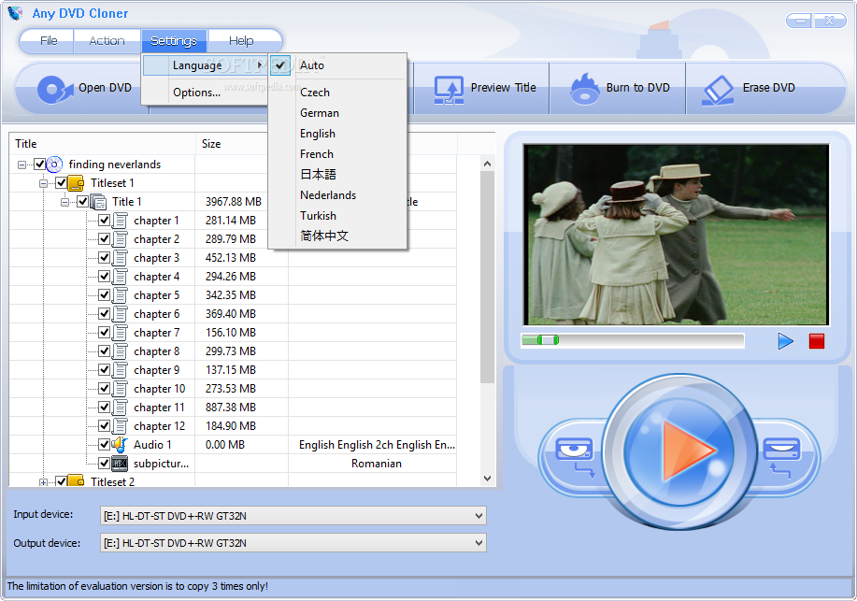Expand the Titleset 2 node

click(x=43, y=482)
